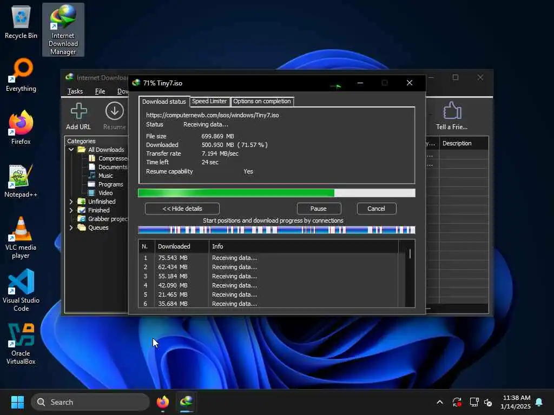Click the N. column header
The height and width of the screenshot is (415, 554).
[147, 246]
